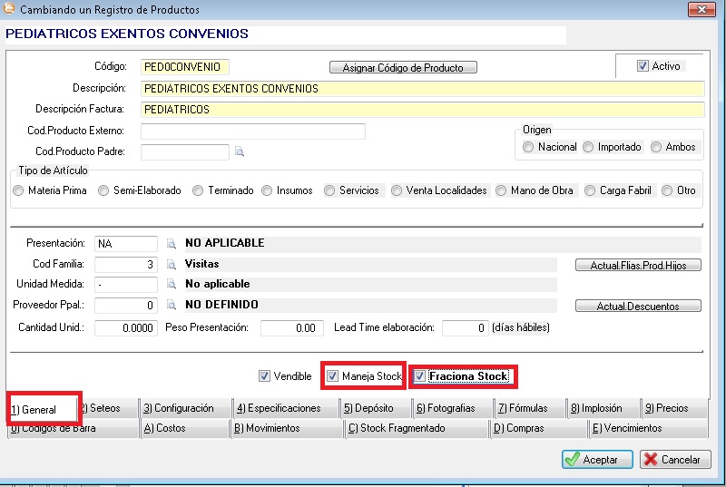The height and width of the screenshot is (487, 726).
Task: Select the Nacional origin radio button
Action: (528, 147)
